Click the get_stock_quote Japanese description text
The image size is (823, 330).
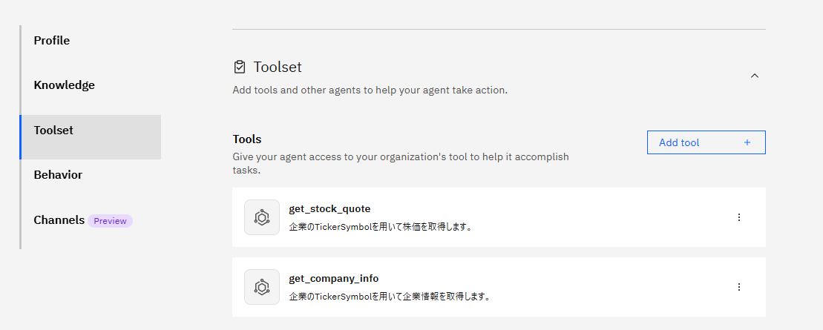point(380,227)
